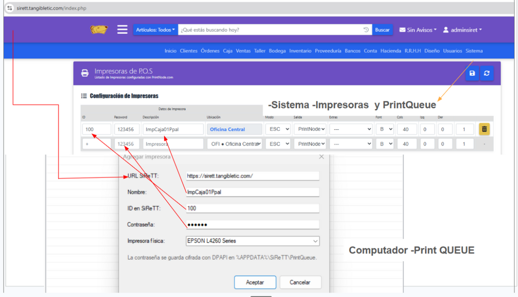The width and height of the screenshot is (518, 297).
Task: Click the adminsiret user icon
Action: pos(445,29)
